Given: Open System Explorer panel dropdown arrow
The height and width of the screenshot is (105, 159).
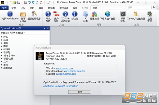Looking at the screenshot, I should click(x=45, y=28).
